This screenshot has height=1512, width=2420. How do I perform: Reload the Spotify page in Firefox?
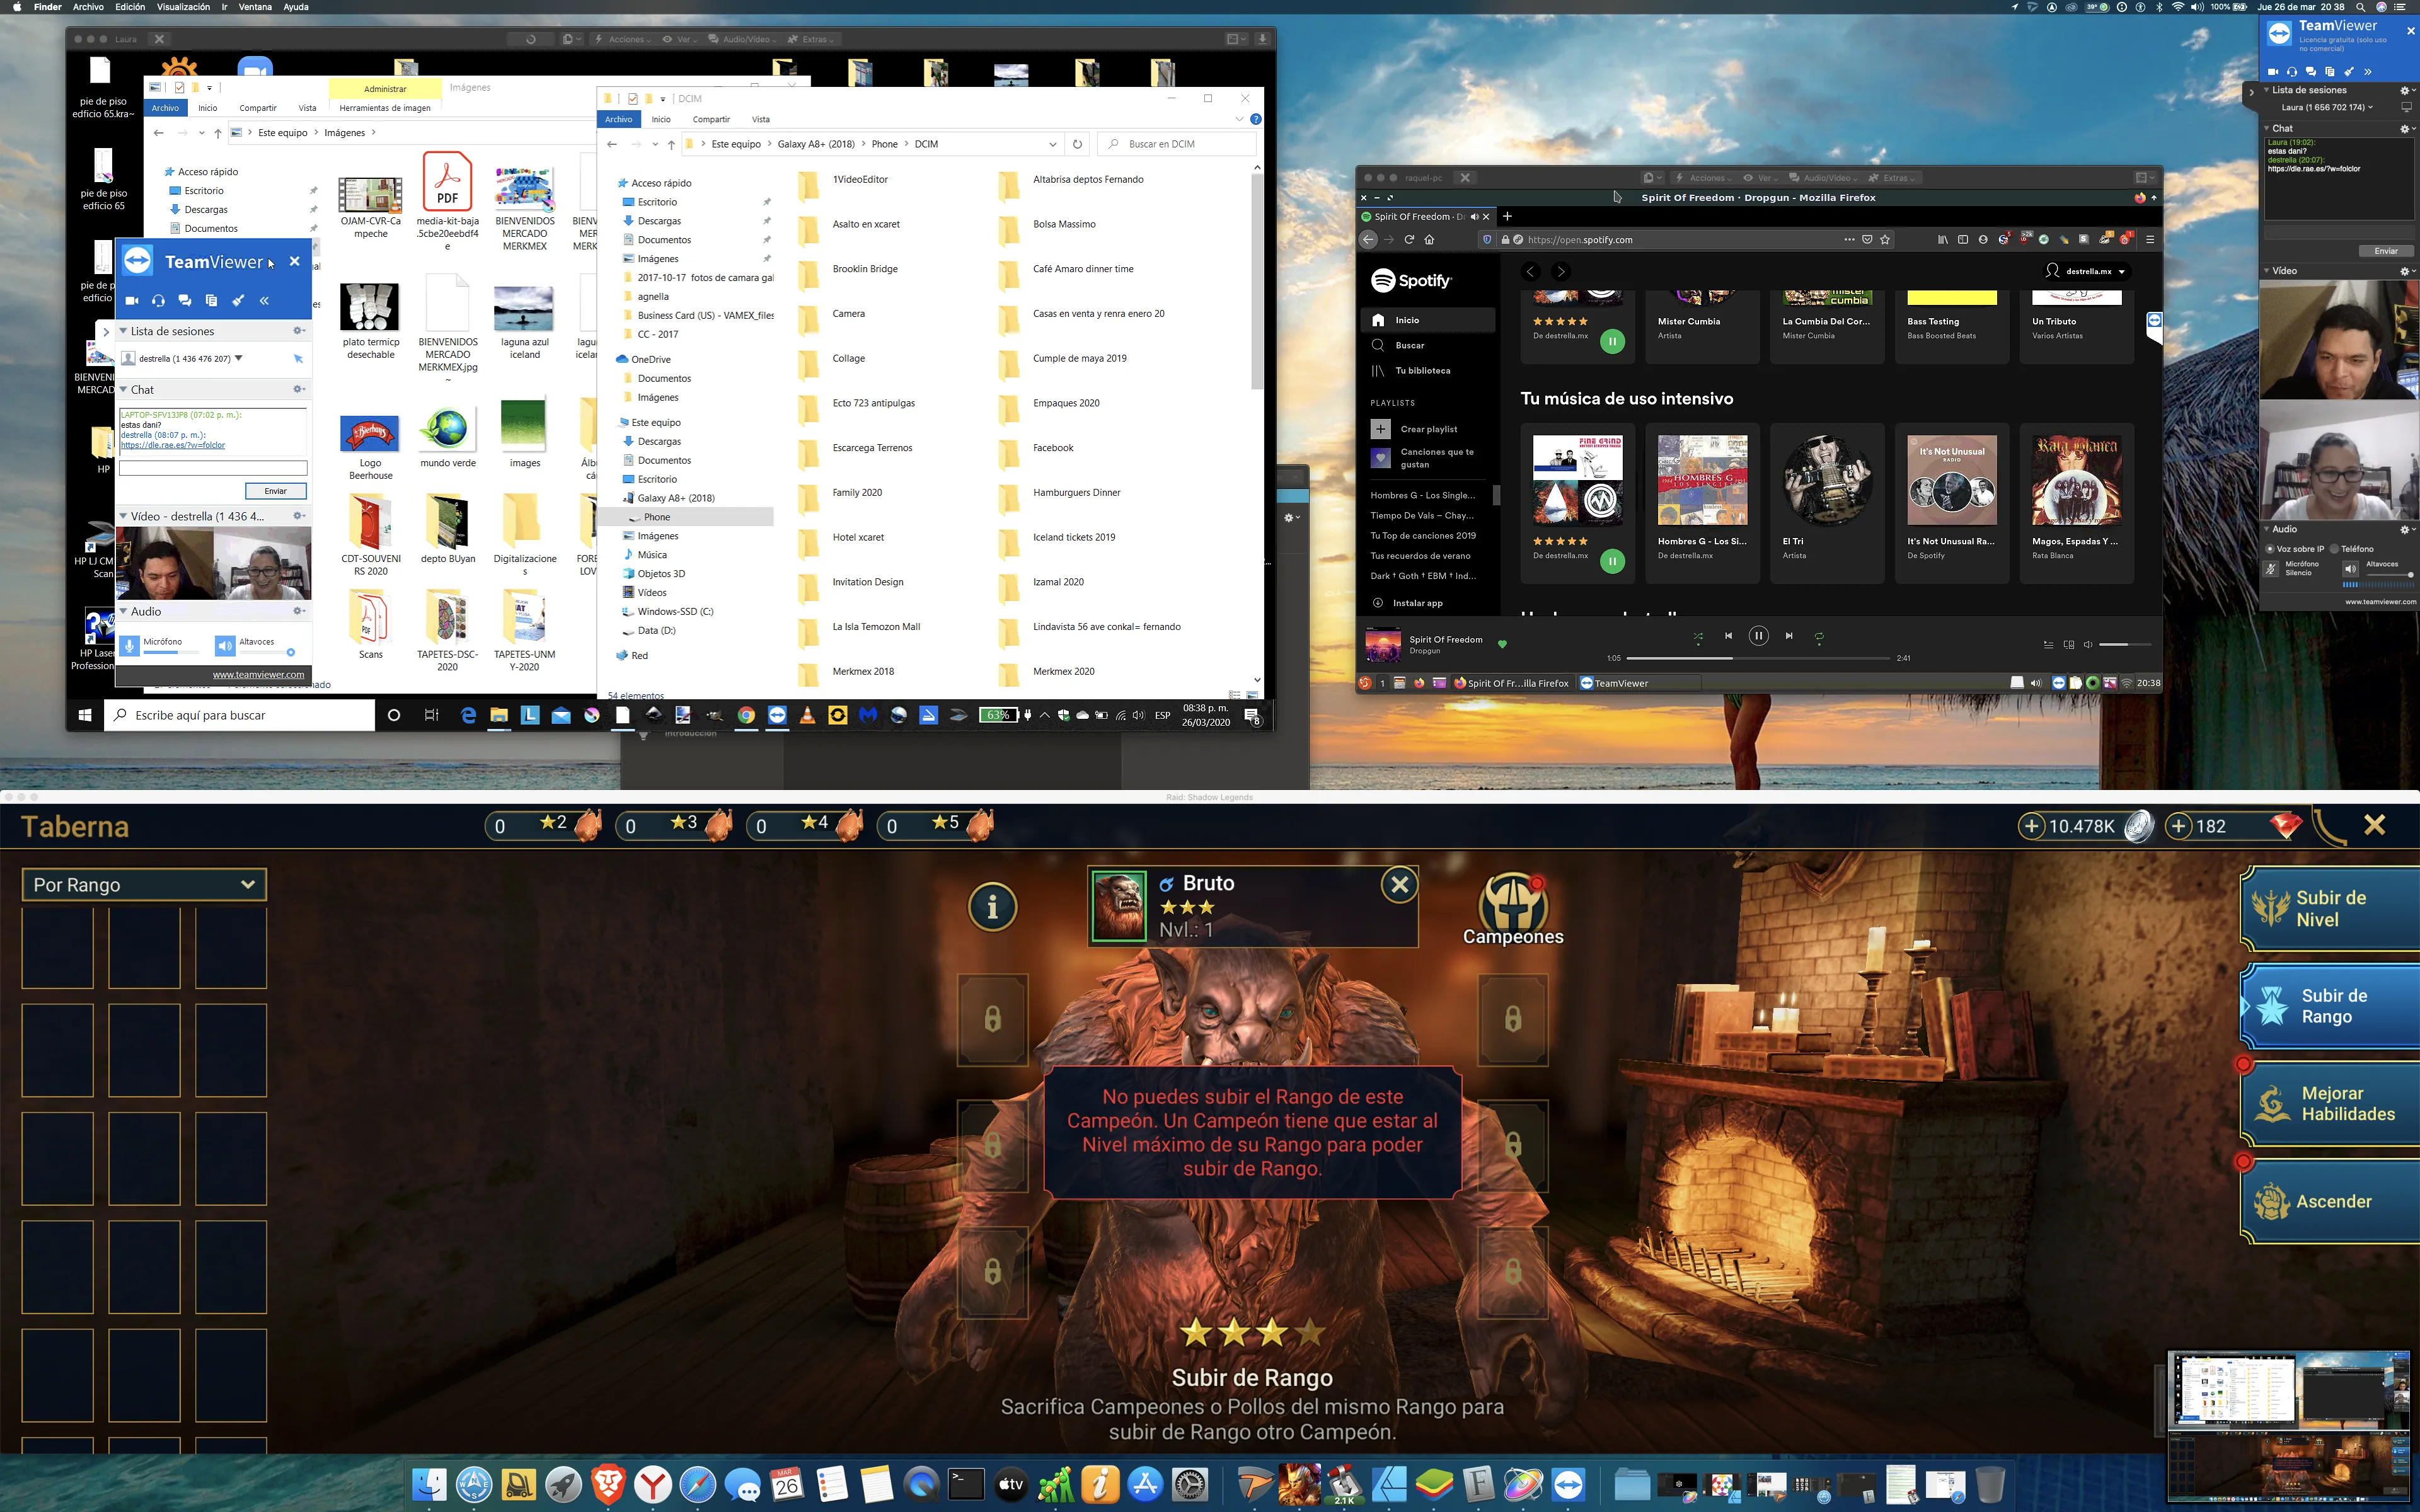pyautogui.click(x=1409, y=240)
